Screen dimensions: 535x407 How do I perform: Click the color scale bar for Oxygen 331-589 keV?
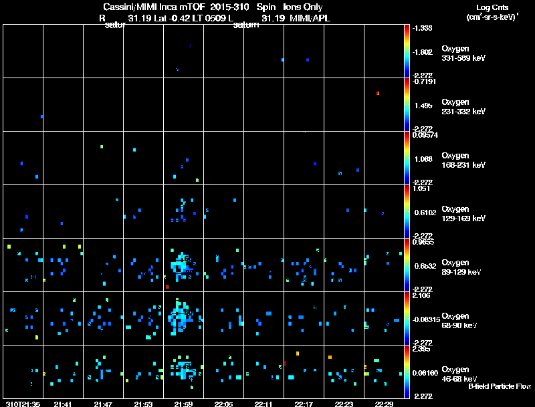click(x=407, y=51)
